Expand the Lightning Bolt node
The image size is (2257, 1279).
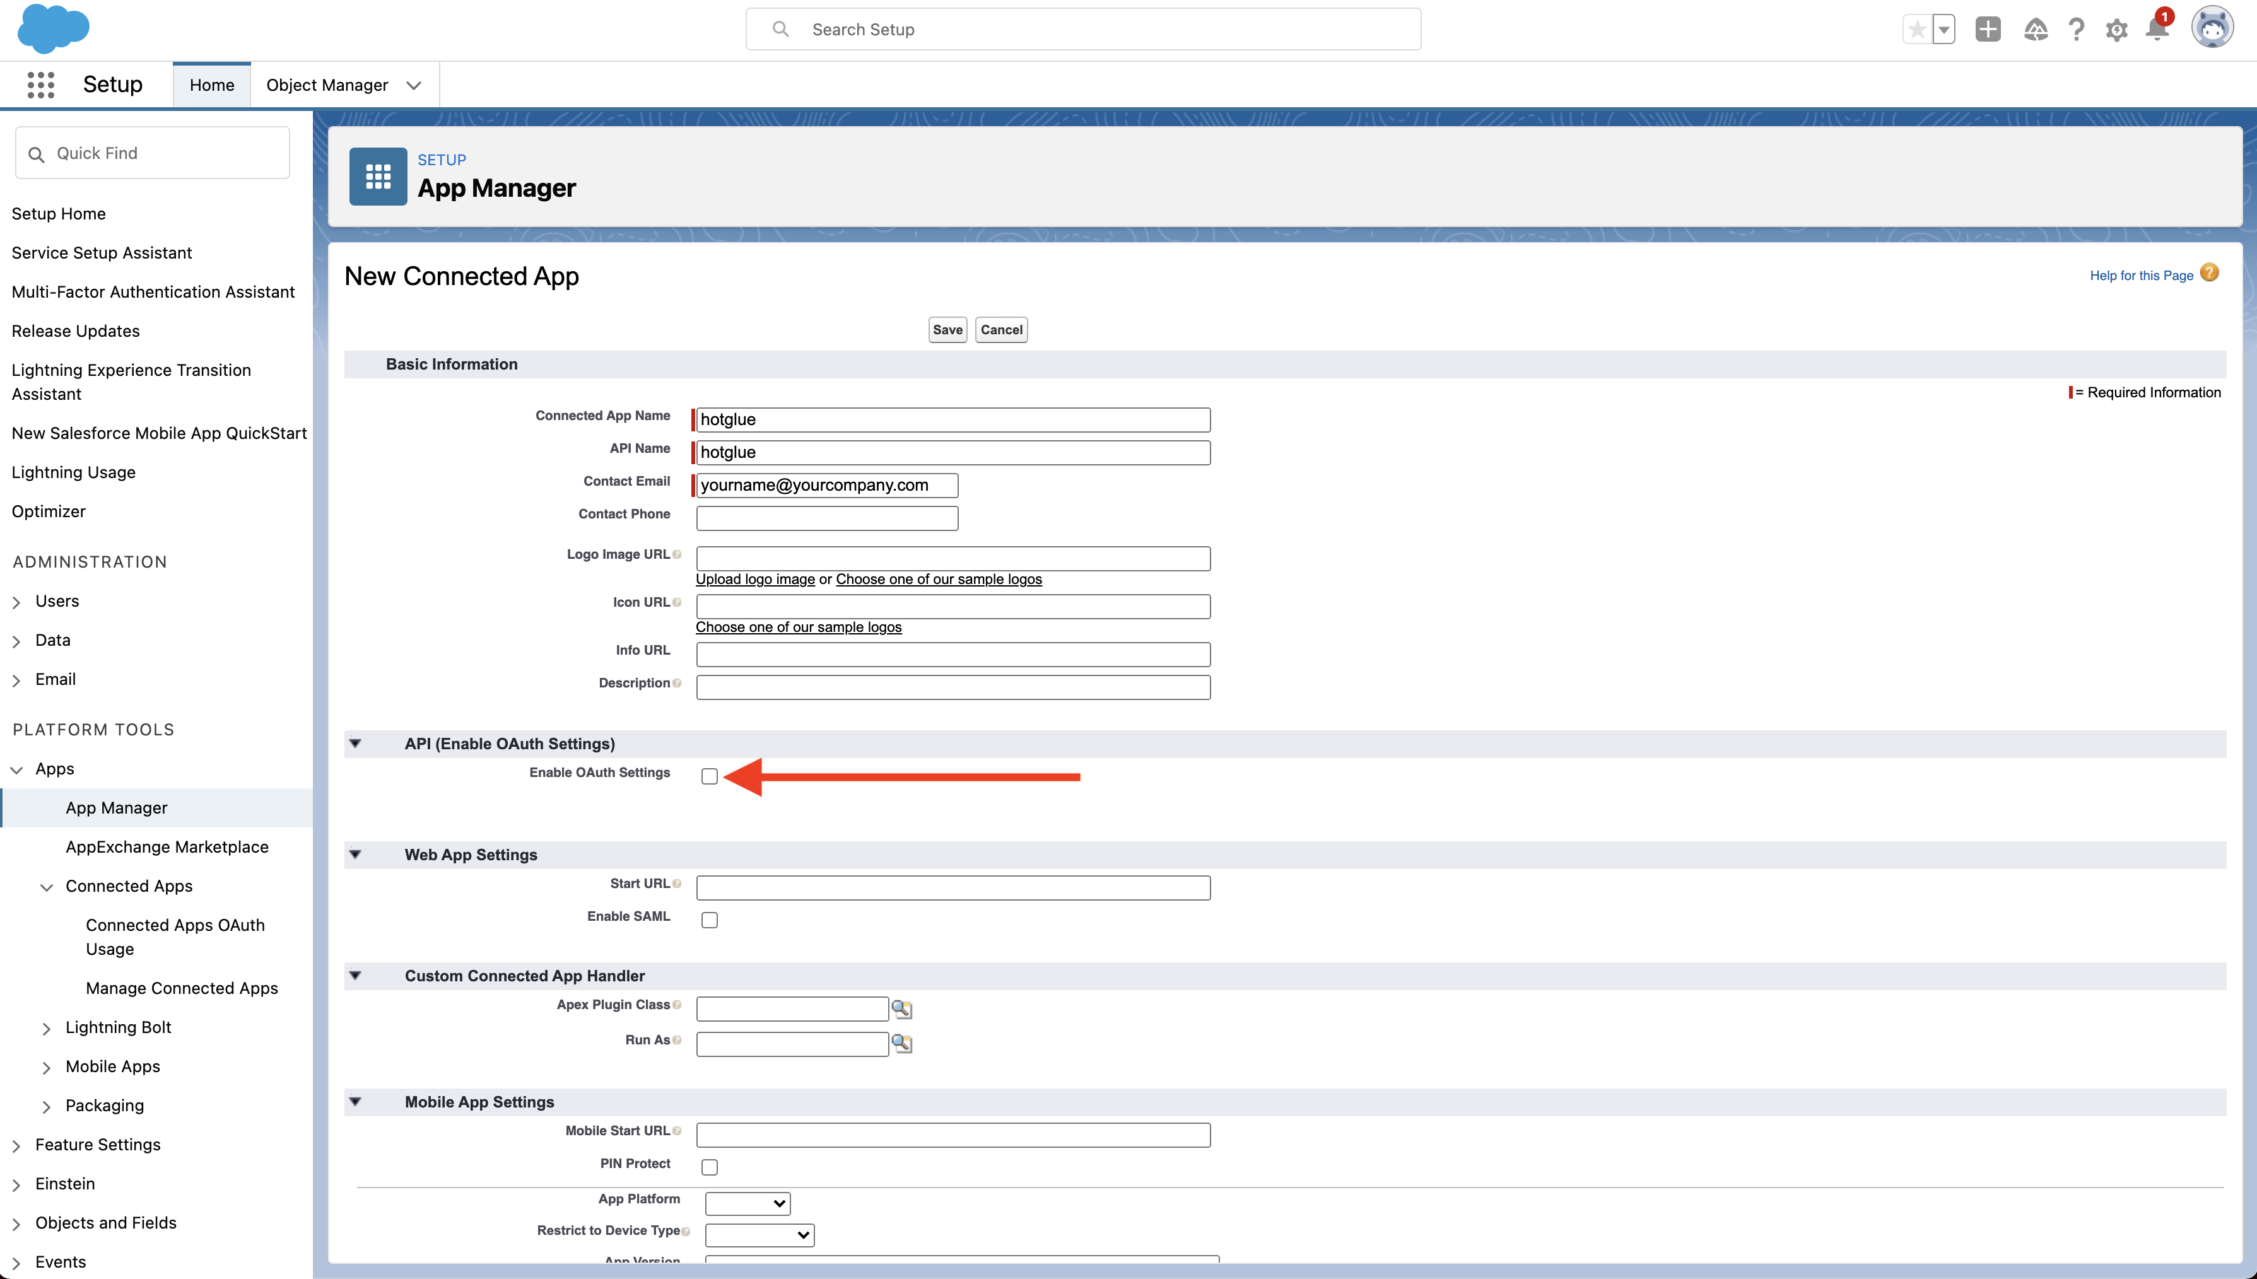coord(47,1029)
